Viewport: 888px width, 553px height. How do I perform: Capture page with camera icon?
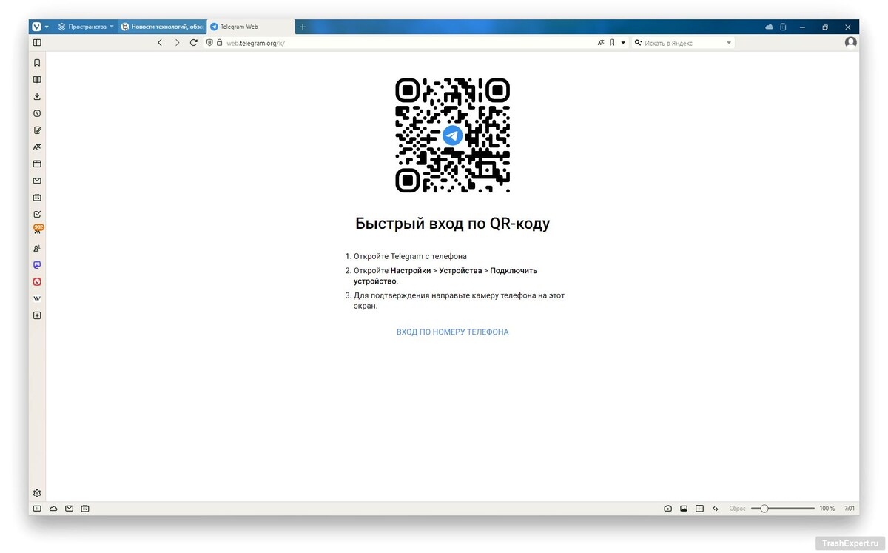(x=667, y=509)
